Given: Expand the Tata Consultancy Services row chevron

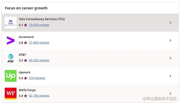Looking at the screenshot, I should pyautogui.click(x=170, y=23).
